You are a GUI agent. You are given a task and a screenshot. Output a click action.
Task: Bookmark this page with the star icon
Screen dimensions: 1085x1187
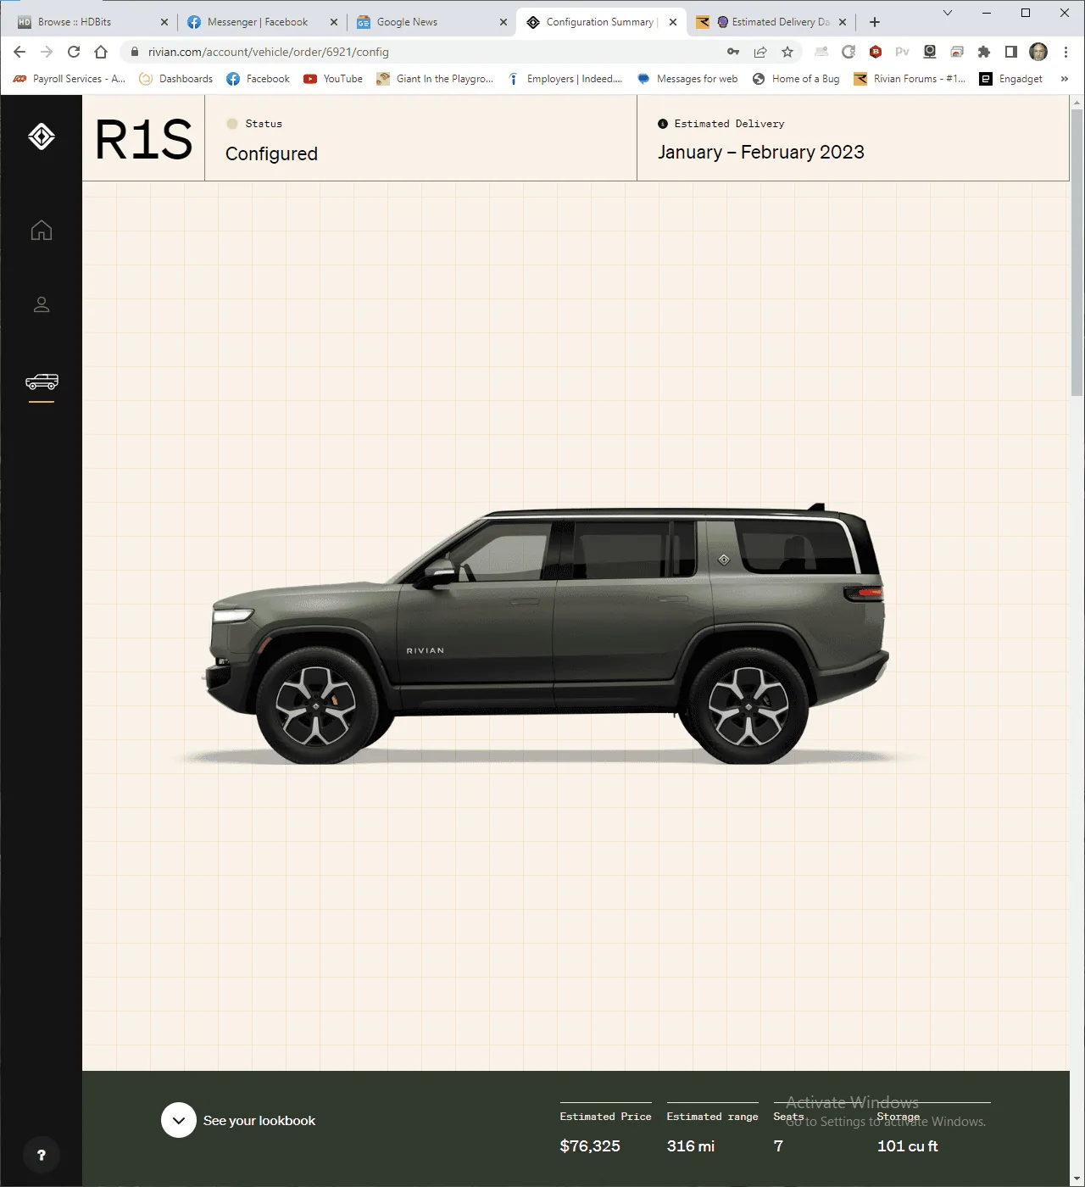(x=787, y=52)
